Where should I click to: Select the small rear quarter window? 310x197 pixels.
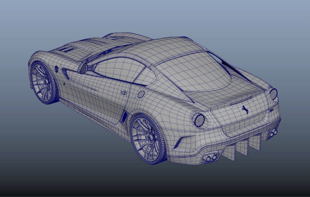click(145, 77)
